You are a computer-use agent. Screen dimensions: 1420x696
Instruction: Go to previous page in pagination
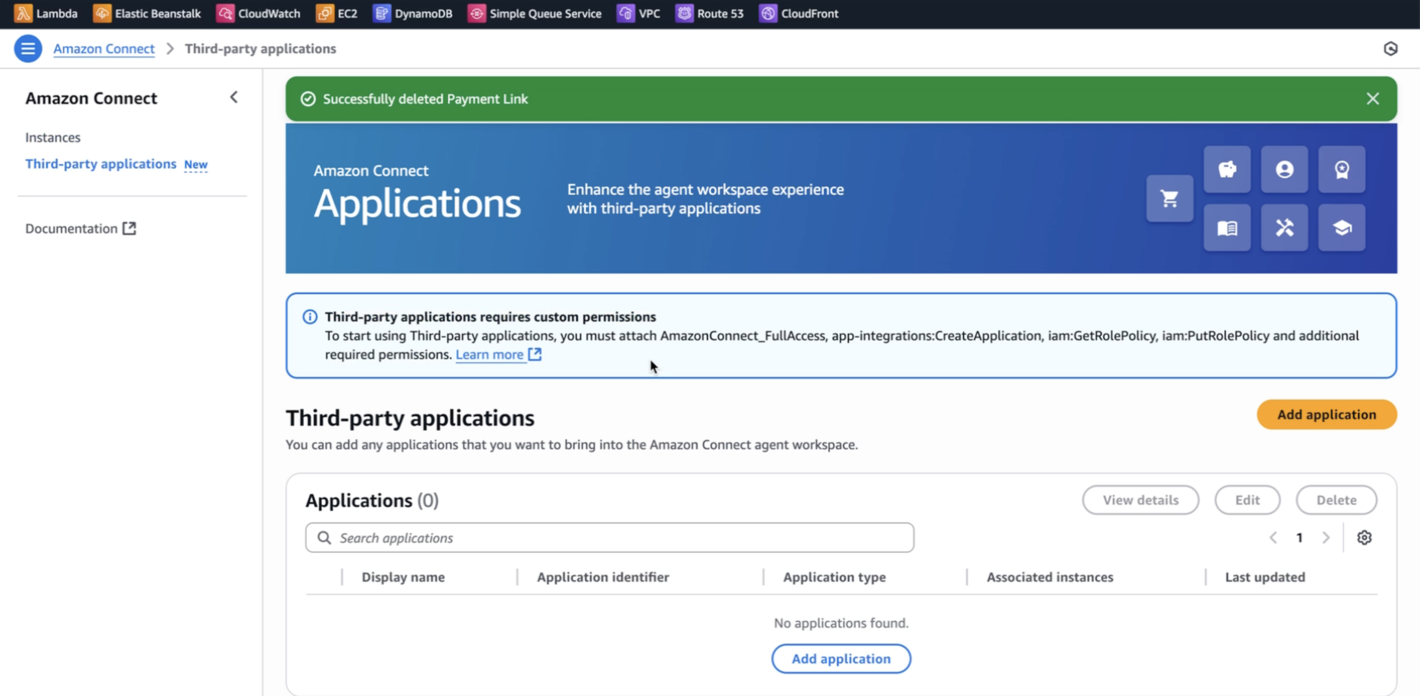click(1273, 537)
